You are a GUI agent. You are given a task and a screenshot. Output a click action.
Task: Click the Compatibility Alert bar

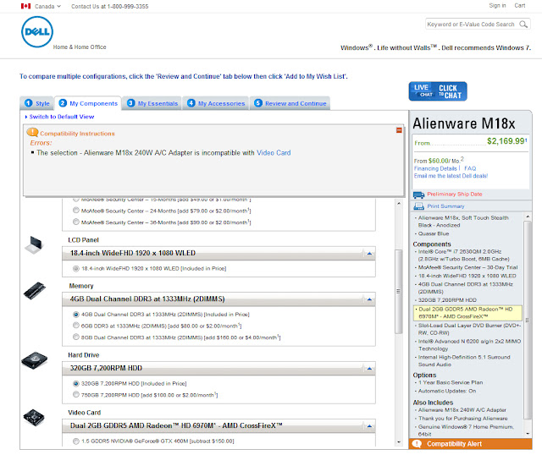click(470, 444)
